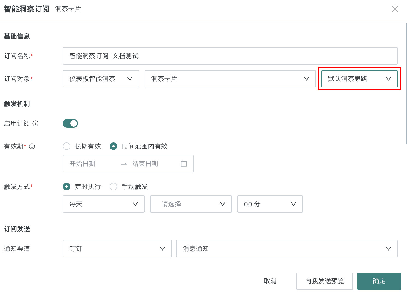Open the 消息通知 dropdown

[287, 249]
